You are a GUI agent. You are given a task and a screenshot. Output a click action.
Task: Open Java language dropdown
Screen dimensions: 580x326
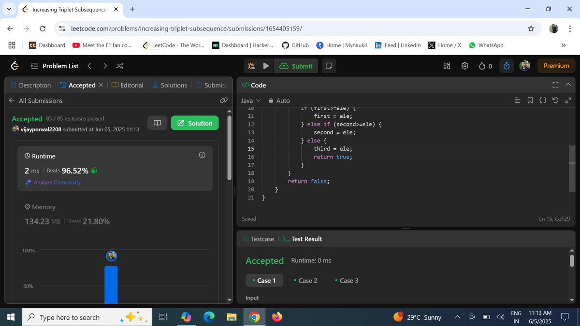point(250,100)
